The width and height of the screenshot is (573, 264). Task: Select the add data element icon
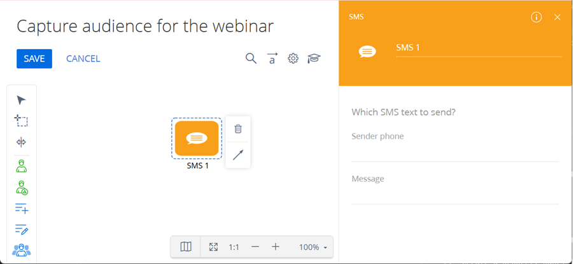21,208
